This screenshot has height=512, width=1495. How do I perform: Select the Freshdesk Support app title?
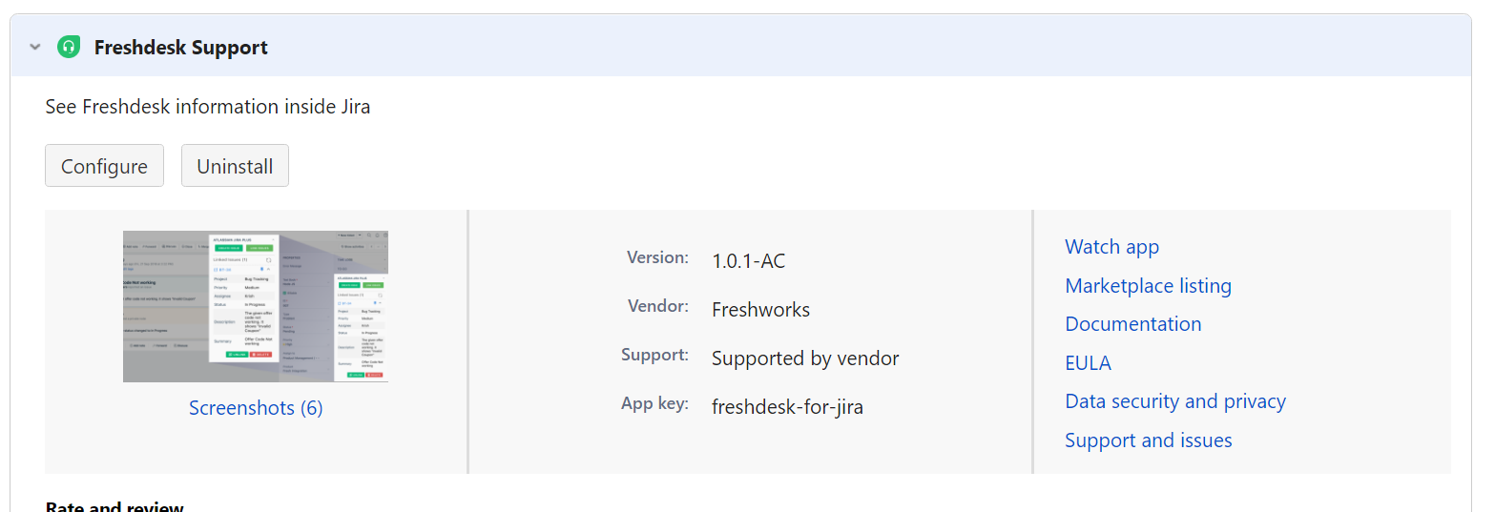pos(181,48)
